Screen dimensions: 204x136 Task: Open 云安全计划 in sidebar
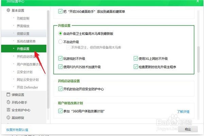tap(24, 72)
